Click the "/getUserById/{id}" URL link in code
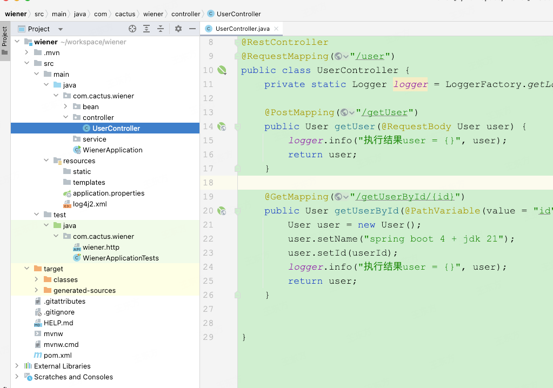The width and height of the screenshot is (553, 388). (405, 197)
